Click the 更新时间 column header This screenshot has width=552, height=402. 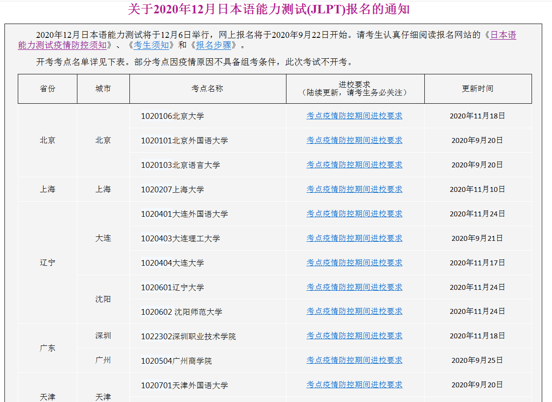click(x=477, y=89)
